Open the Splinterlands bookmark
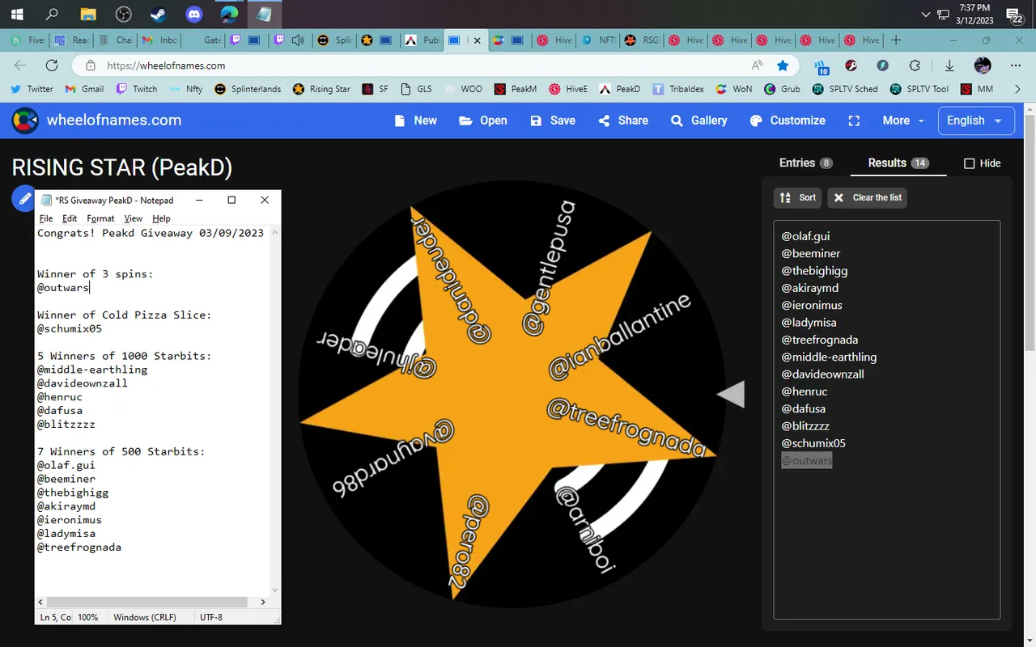The width and height of the screenshot is (1036, 647). tap(248, 89)
